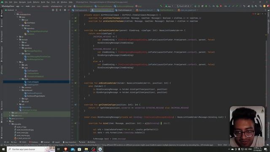Viewport: 270px width, 152px height.
Task: Click the collapse all icon in Project panel
Action: tap(60, 10)
